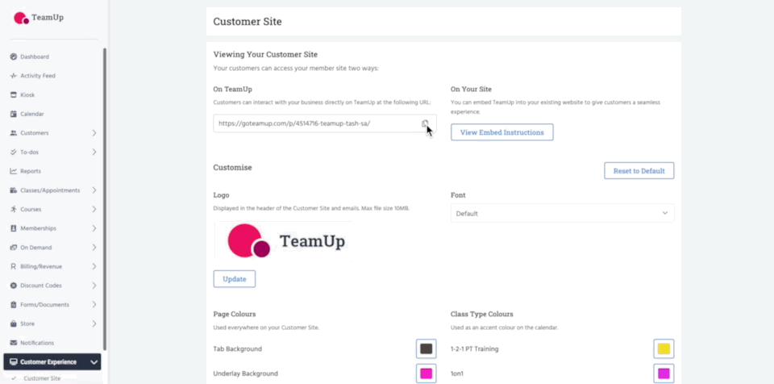The width and height of the screenshot is (774, 384).
Task: Click Reset to Default button
Action: [639, 170]
